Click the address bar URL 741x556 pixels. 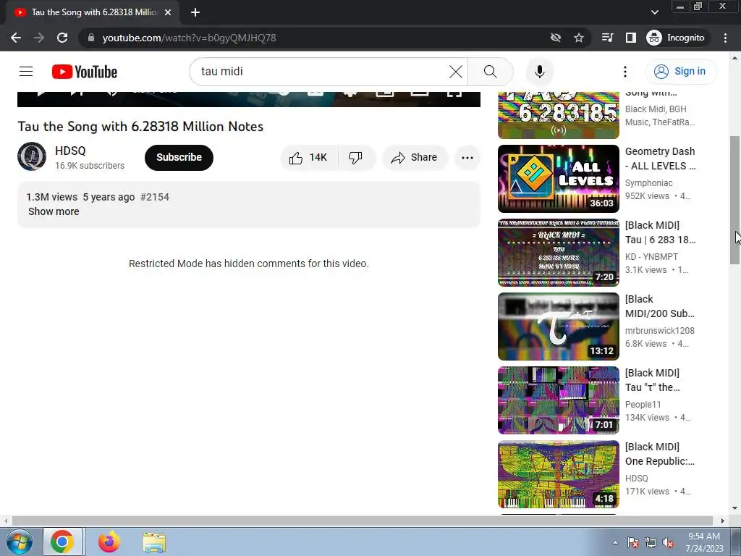pos(189,38)
